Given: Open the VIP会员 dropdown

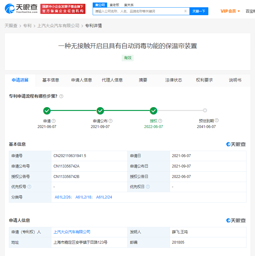Looking at the screenshot, I should point(230,11).
